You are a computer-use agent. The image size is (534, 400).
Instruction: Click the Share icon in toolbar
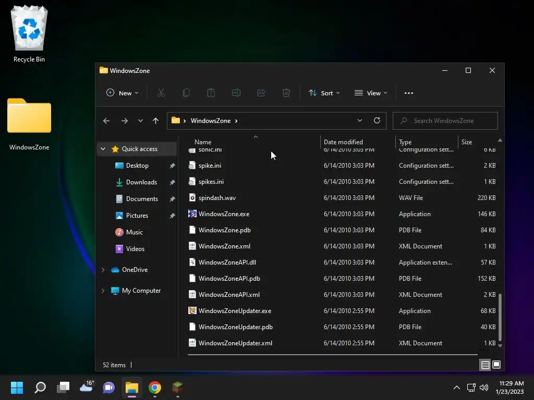tap(261, 93)
